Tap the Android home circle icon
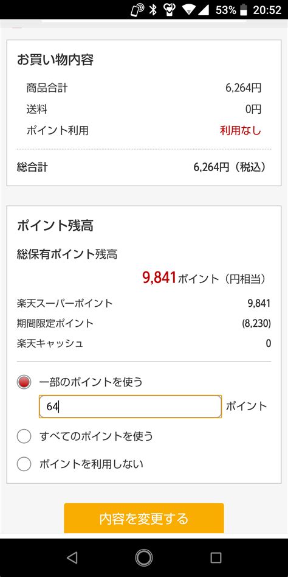This screenshot has height=577, width=288. click(x=143, y=558)
